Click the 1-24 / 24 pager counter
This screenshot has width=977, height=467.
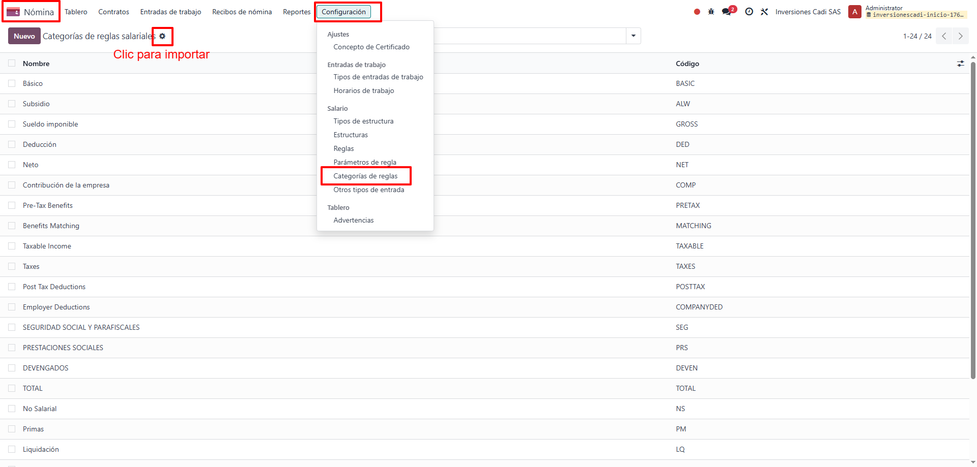pos(917,36)
